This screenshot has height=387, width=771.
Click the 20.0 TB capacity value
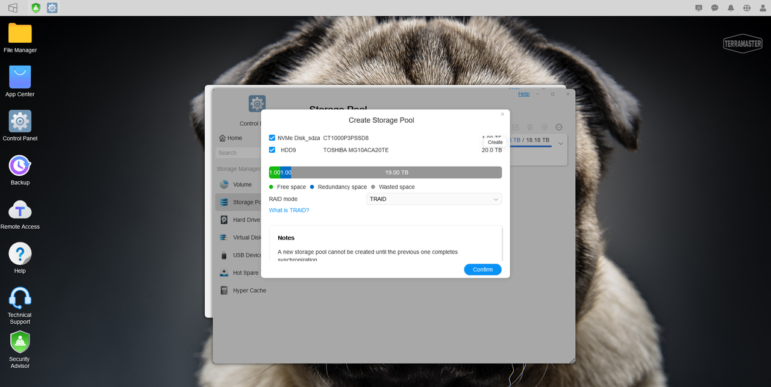coord(492,150)
